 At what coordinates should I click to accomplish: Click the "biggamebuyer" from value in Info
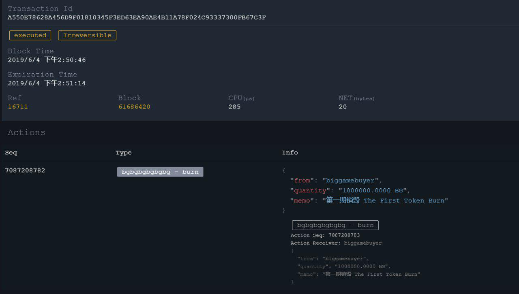tap(352, 181)
